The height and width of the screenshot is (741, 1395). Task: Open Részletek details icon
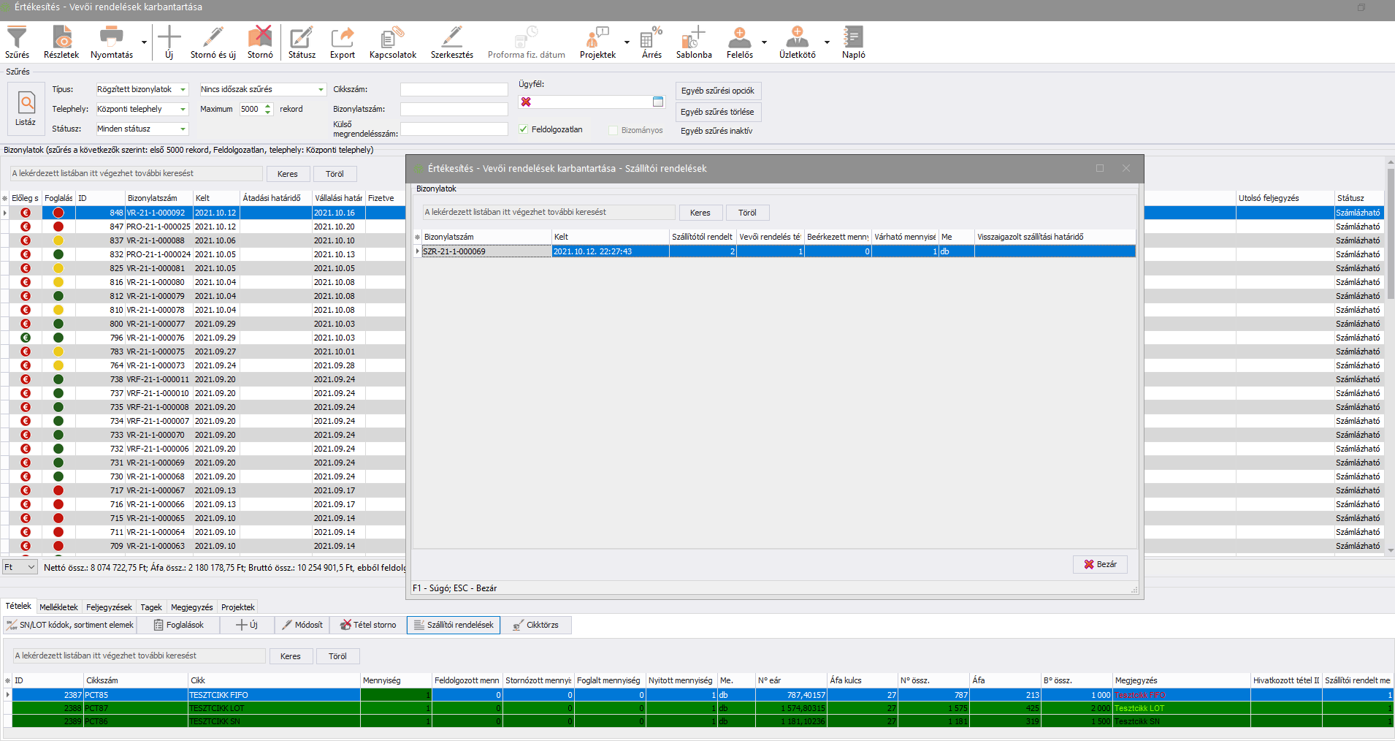point(61,38)
